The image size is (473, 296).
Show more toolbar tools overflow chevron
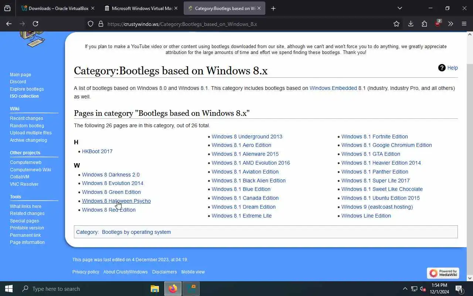click(450, 24)
